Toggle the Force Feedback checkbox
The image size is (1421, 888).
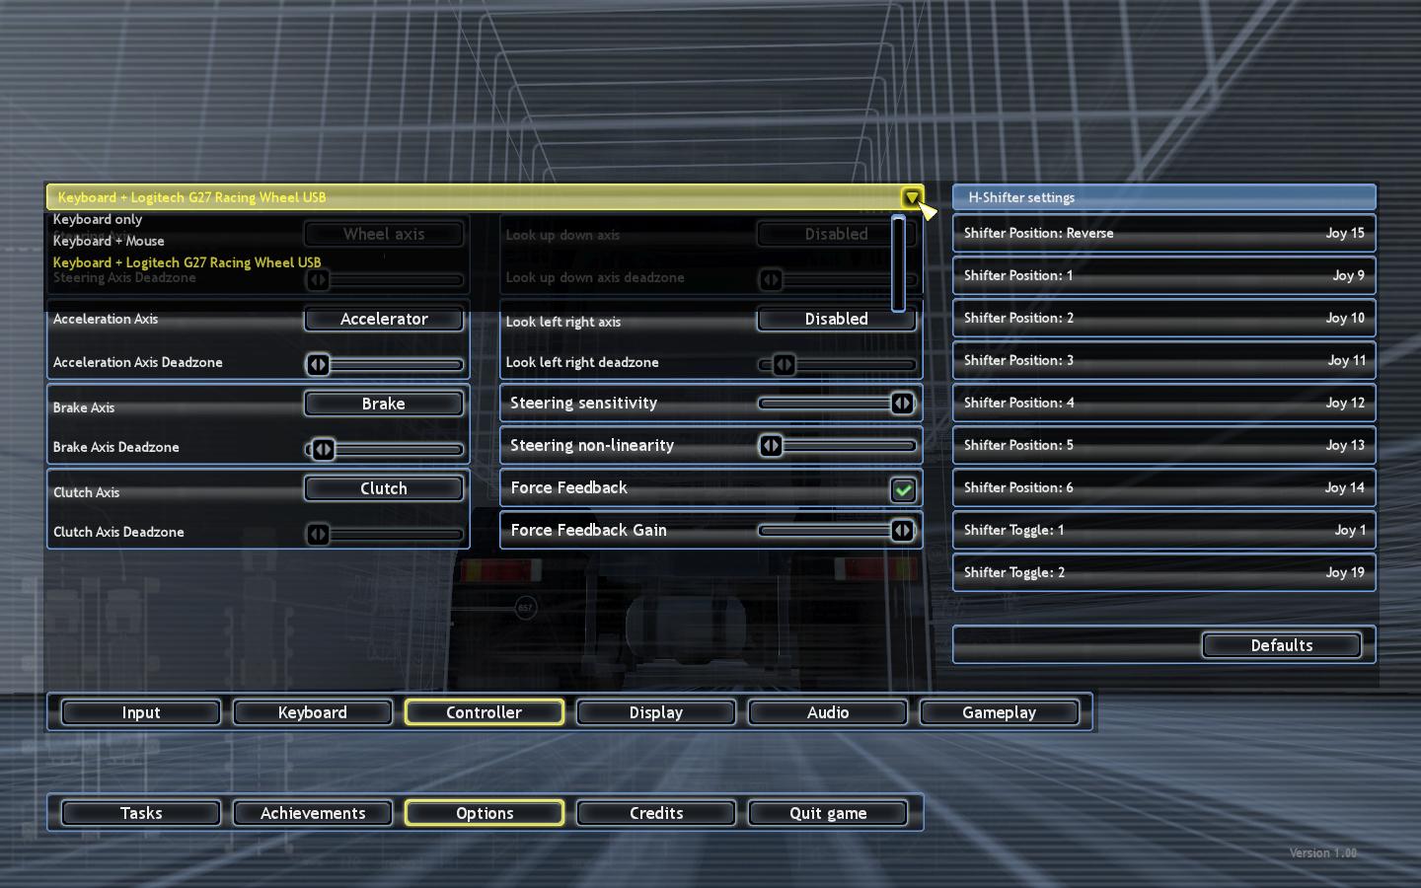point(902,489)
